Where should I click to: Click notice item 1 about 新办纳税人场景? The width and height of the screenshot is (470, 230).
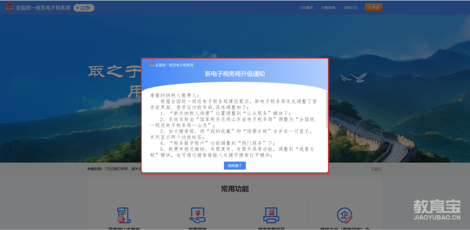pyautogui.click(x=225, y=113)
